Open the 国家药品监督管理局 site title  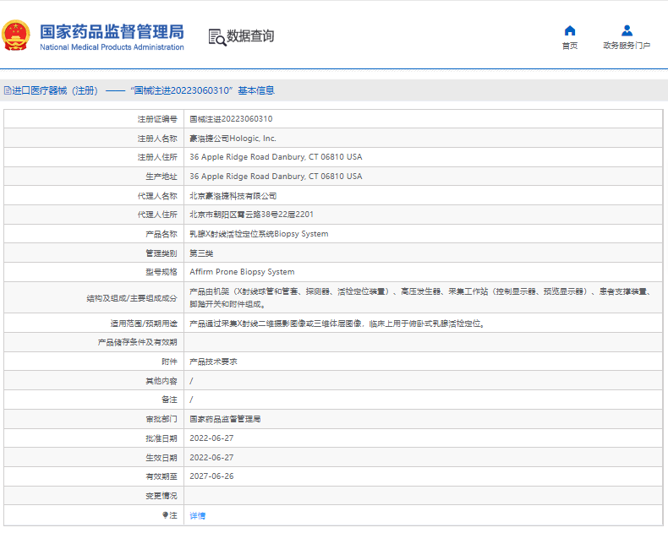point(112,31)
